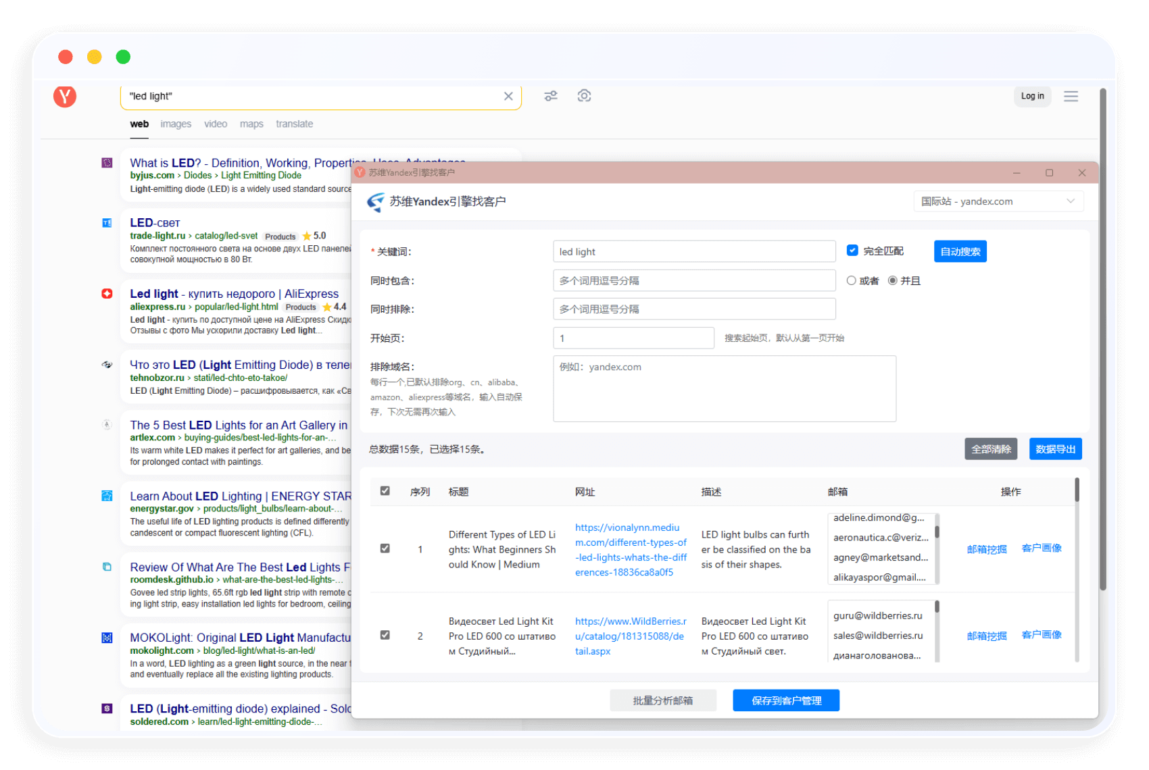Open the maps search tab

[251, 124]
